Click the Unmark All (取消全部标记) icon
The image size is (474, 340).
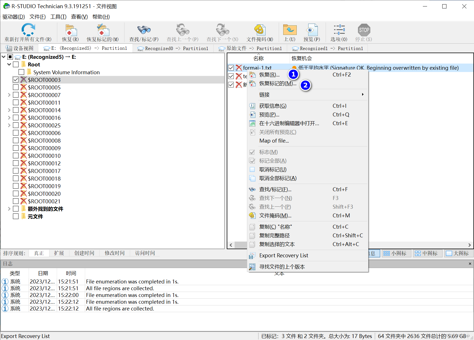252,178
